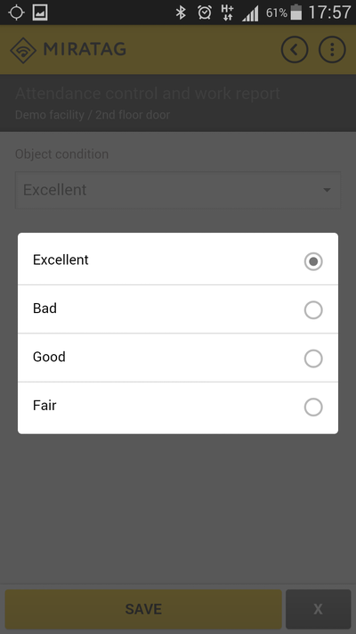This screenshot has height=634, width=356.
Task: Tap the image notification icon
Action: click(x=40, y=12)
